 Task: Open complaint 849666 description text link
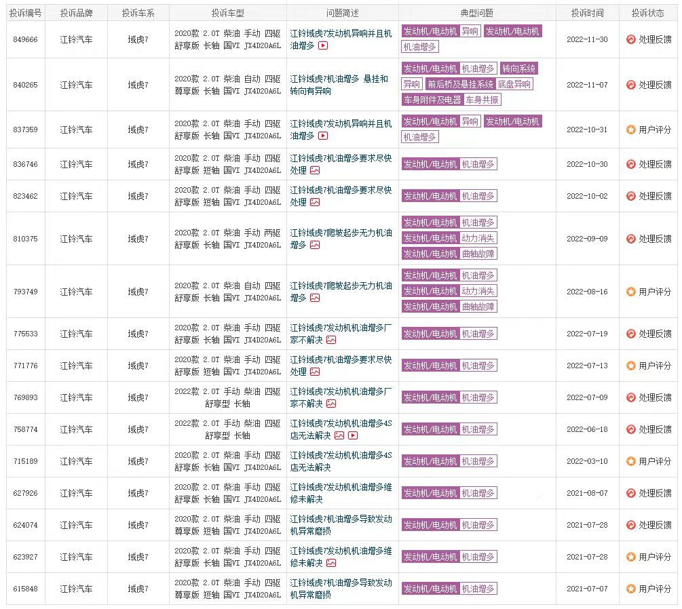(x=341, y=39)
